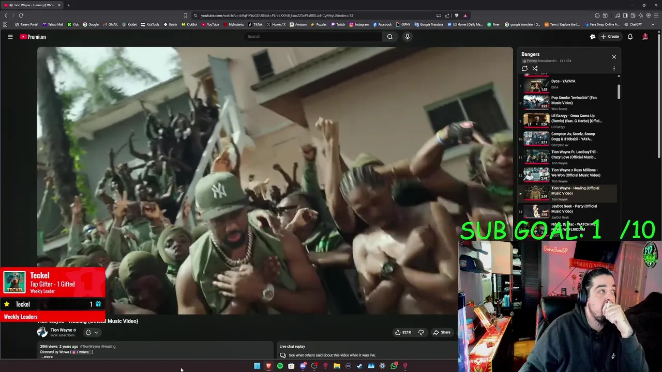Open File Explorer from the taskbar

click(x=337, y=366)
